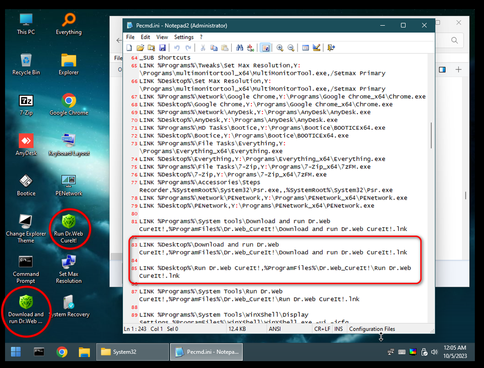Screen dimensions: 484x368
Task: Open the Start menu on the taskbar
Action: pos(16,351)
